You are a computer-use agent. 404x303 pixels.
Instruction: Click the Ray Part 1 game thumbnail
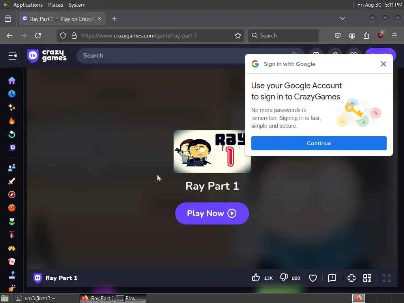212,151
